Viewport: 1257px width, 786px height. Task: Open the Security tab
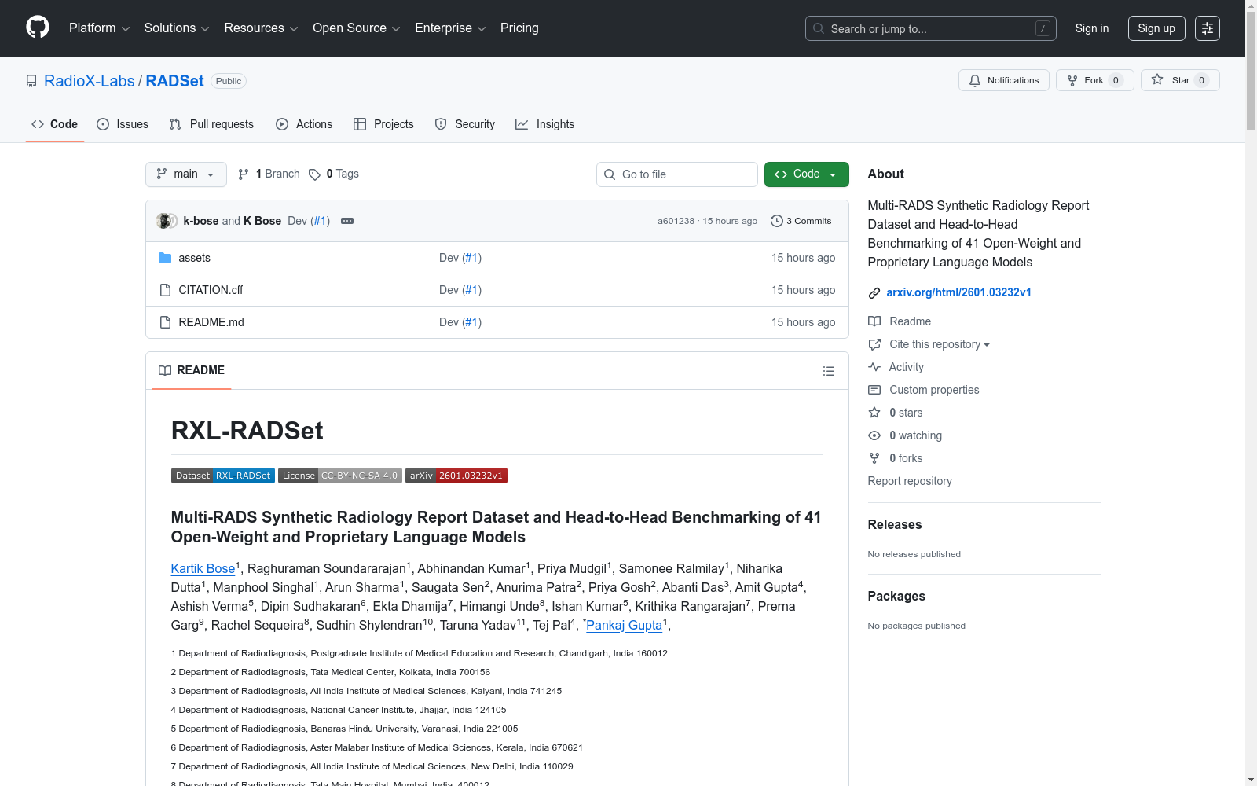coord(465,124)
